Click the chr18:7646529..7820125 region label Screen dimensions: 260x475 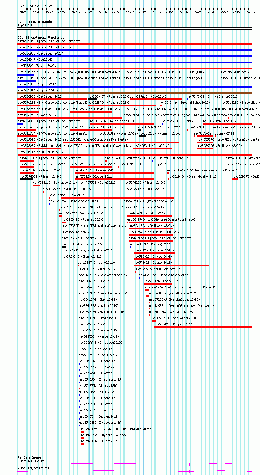(37, 6)
